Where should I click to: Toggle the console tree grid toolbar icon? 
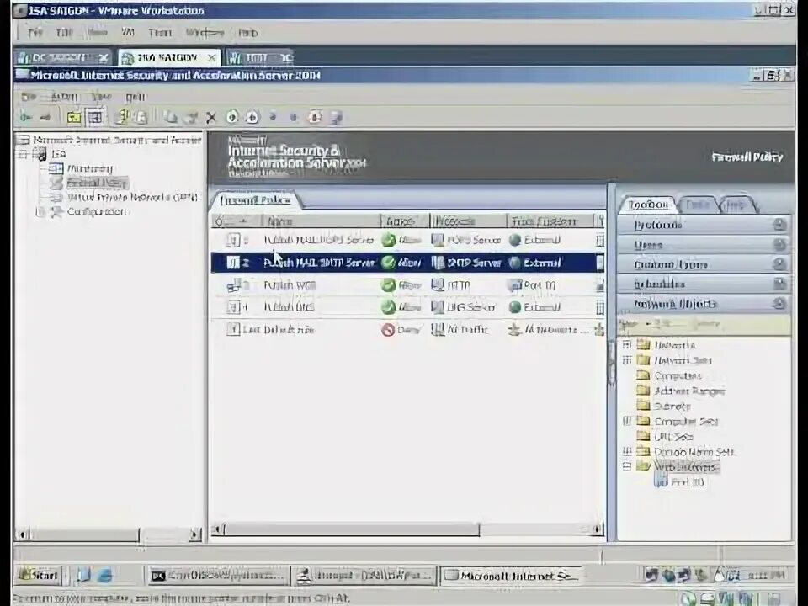click(95, 118)
